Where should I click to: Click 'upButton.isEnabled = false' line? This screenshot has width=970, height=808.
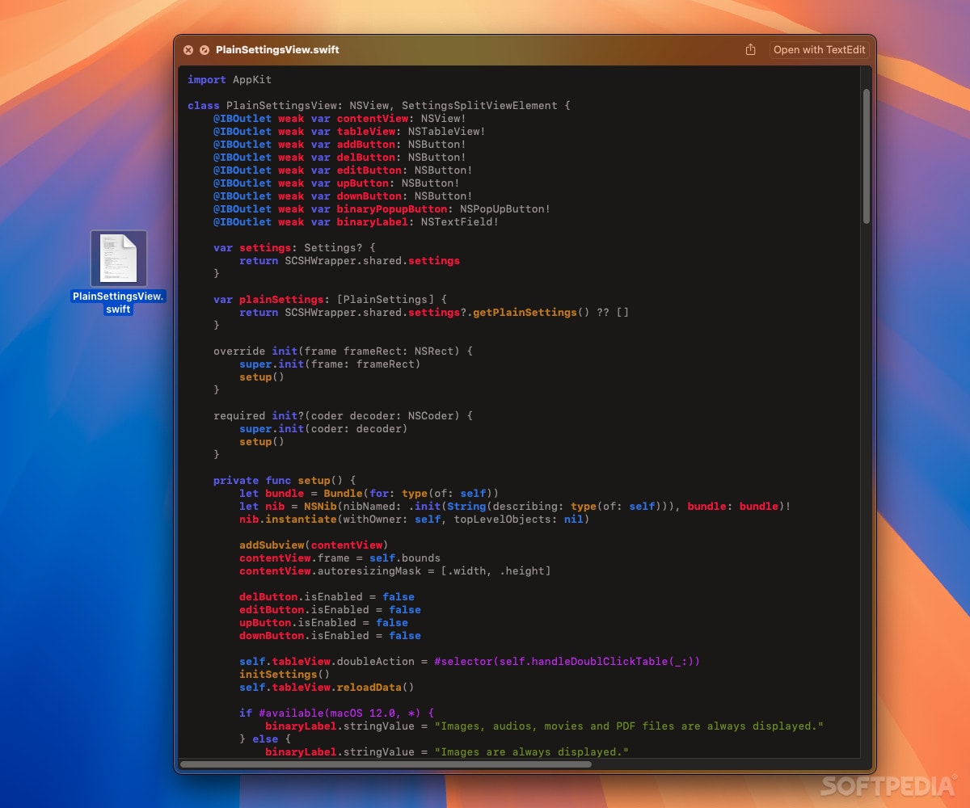click(x=323, y=623)
